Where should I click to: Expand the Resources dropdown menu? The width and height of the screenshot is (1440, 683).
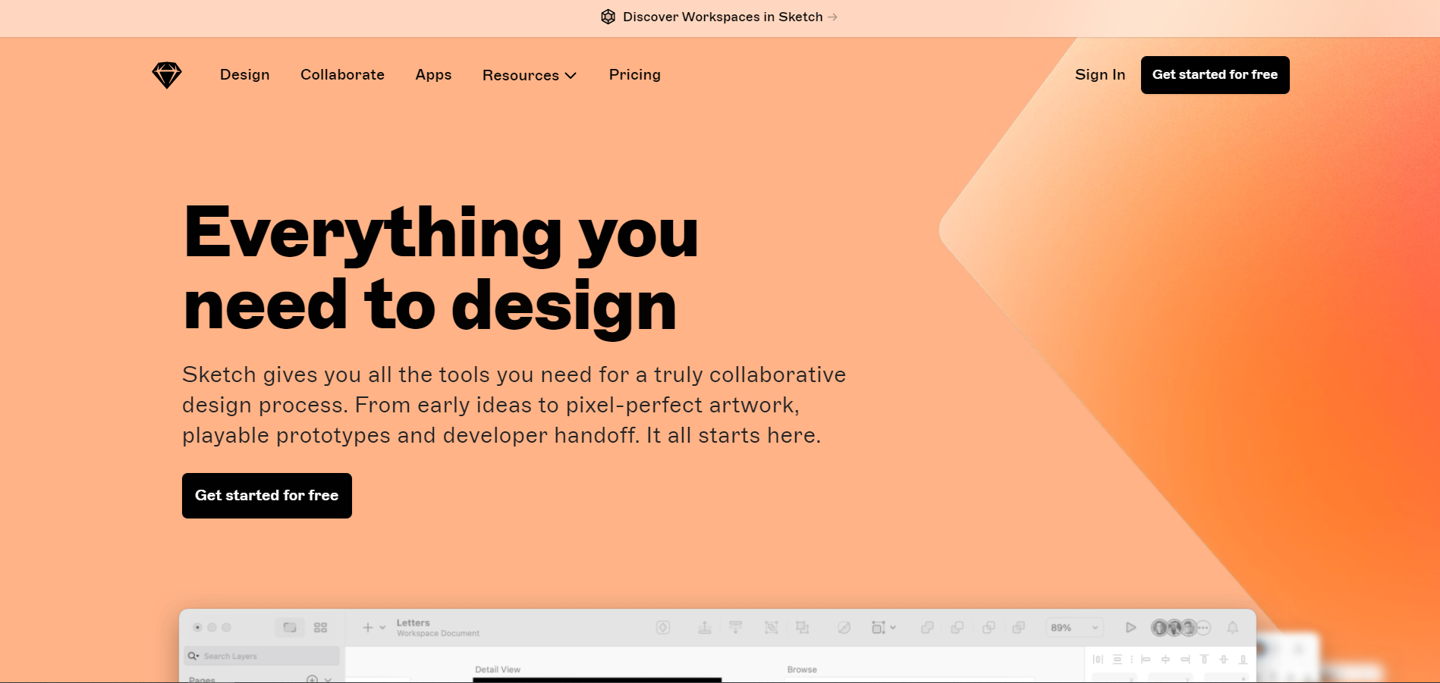coord(530,75)
